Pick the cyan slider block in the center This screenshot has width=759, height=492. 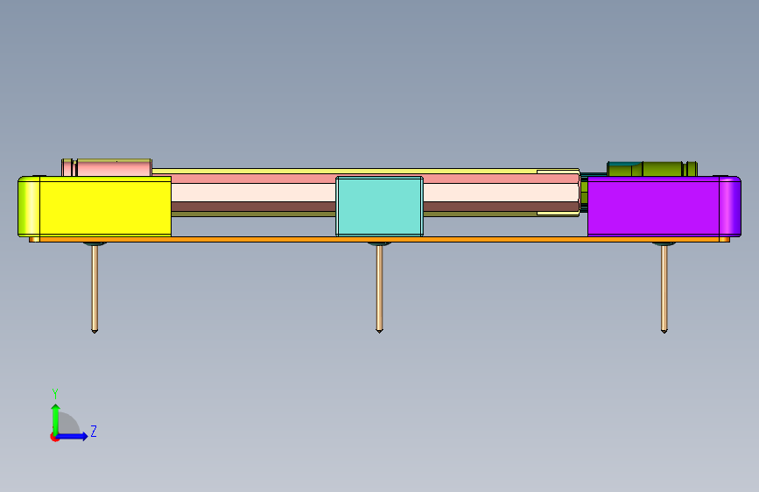[x=380, y=207]
